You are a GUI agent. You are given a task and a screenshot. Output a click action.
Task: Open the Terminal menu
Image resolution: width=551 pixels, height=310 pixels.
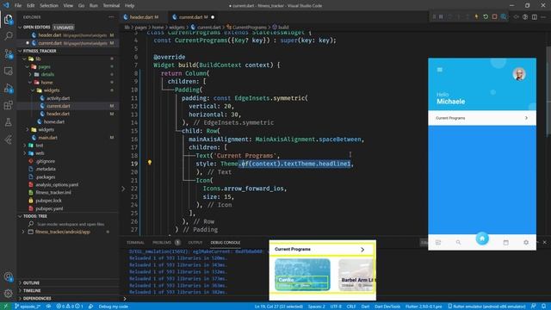tap(111, 6)
